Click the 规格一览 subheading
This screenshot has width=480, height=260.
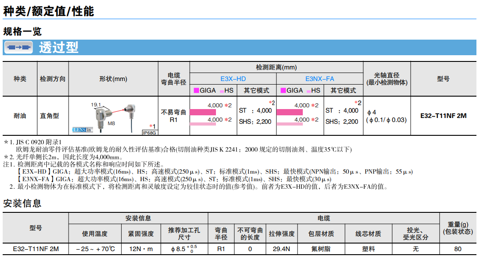(x=22, y=31)
